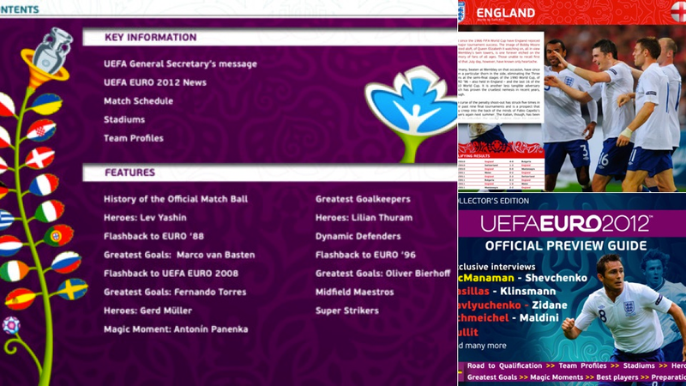
Task: Click the Russia flag leaf
Action: point(66,262)
